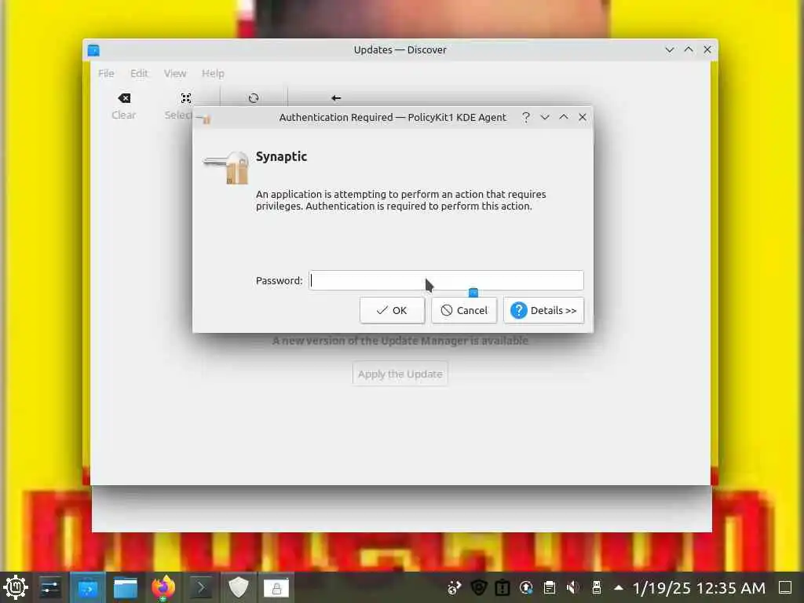Open the clipboard tray icon
Viewport: 804px width, 603px height.
[549, 587]
